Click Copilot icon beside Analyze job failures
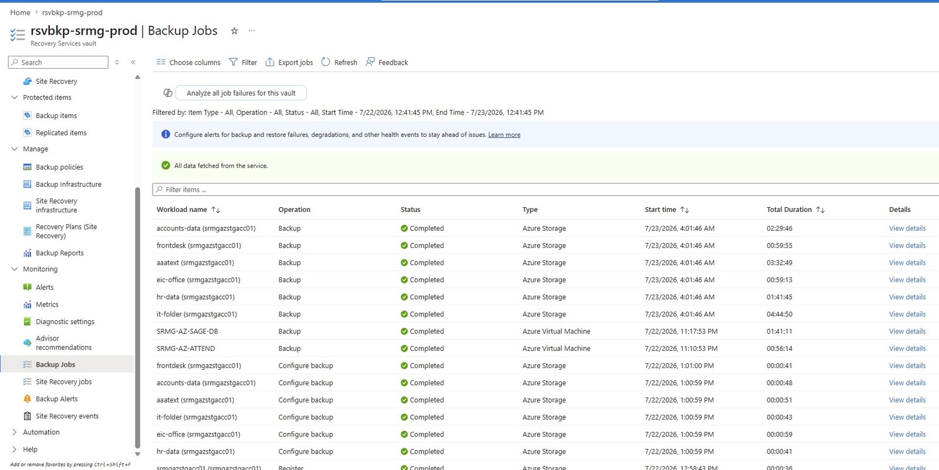This screenshot has width=939, height=470. coord(168,93)
